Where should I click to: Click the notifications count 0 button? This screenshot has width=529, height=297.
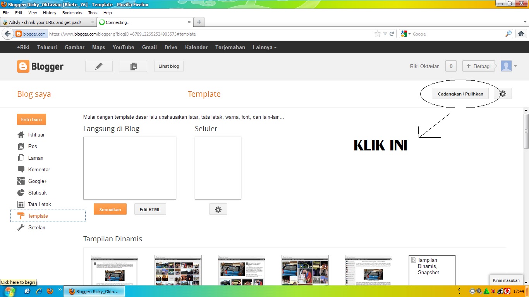click(451, 66)
